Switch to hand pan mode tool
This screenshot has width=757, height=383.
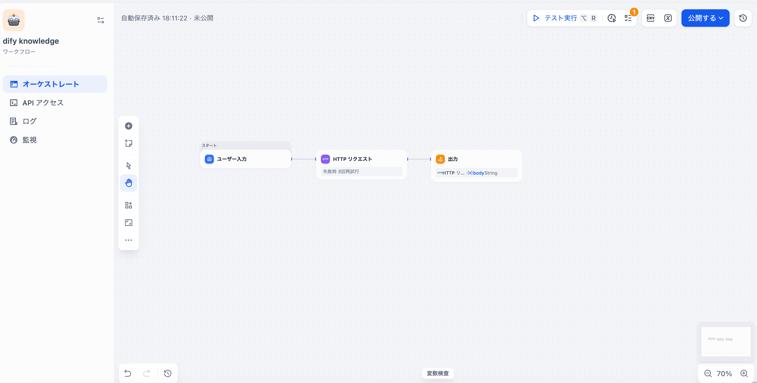point(128,183)
